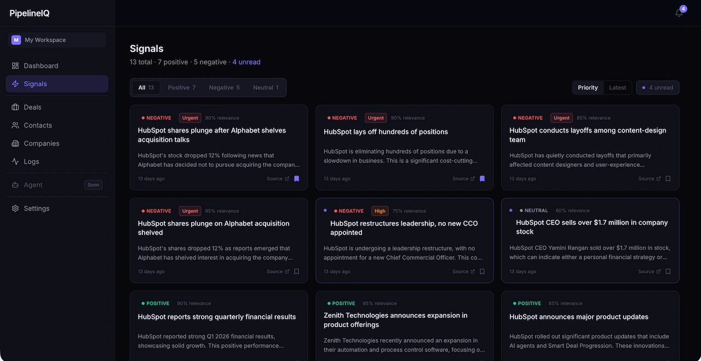Bookmark the Alphabet acquisition shelved card
This screenshot has width=701, height=361.
[296, 272]
